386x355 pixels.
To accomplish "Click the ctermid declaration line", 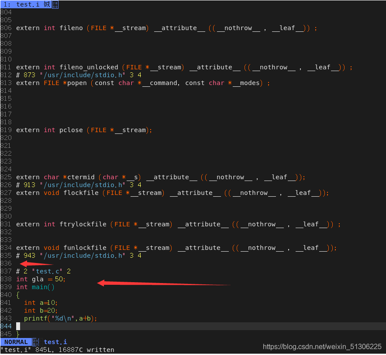I will click(x=161, y=177).
